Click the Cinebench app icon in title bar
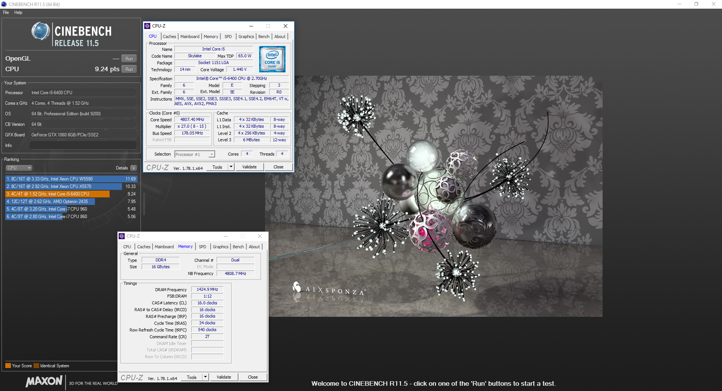This screenshot has height=391, width=722. [x=4, y=4]
